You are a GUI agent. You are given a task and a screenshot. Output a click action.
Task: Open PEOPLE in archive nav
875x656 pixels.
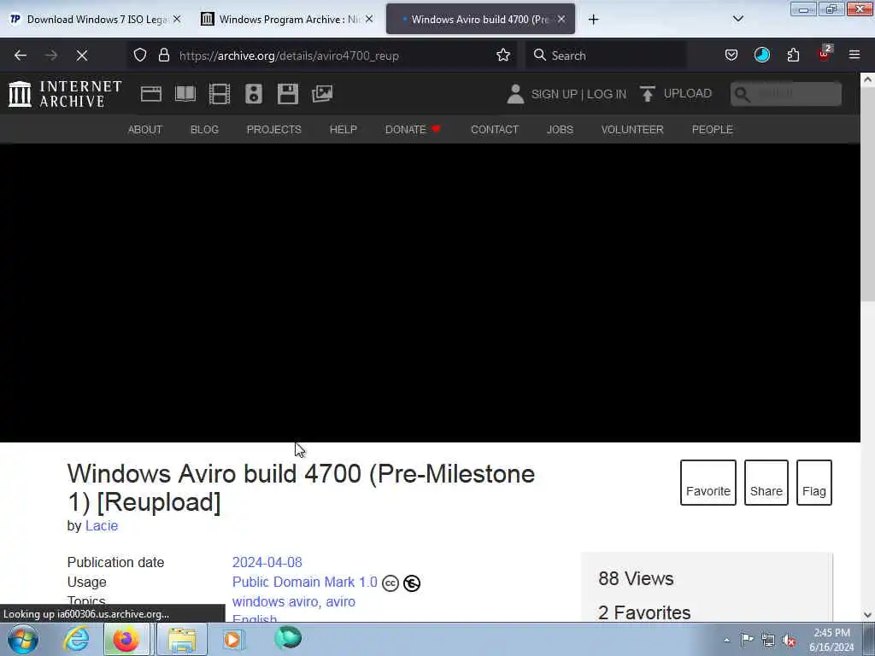[712, 130]
